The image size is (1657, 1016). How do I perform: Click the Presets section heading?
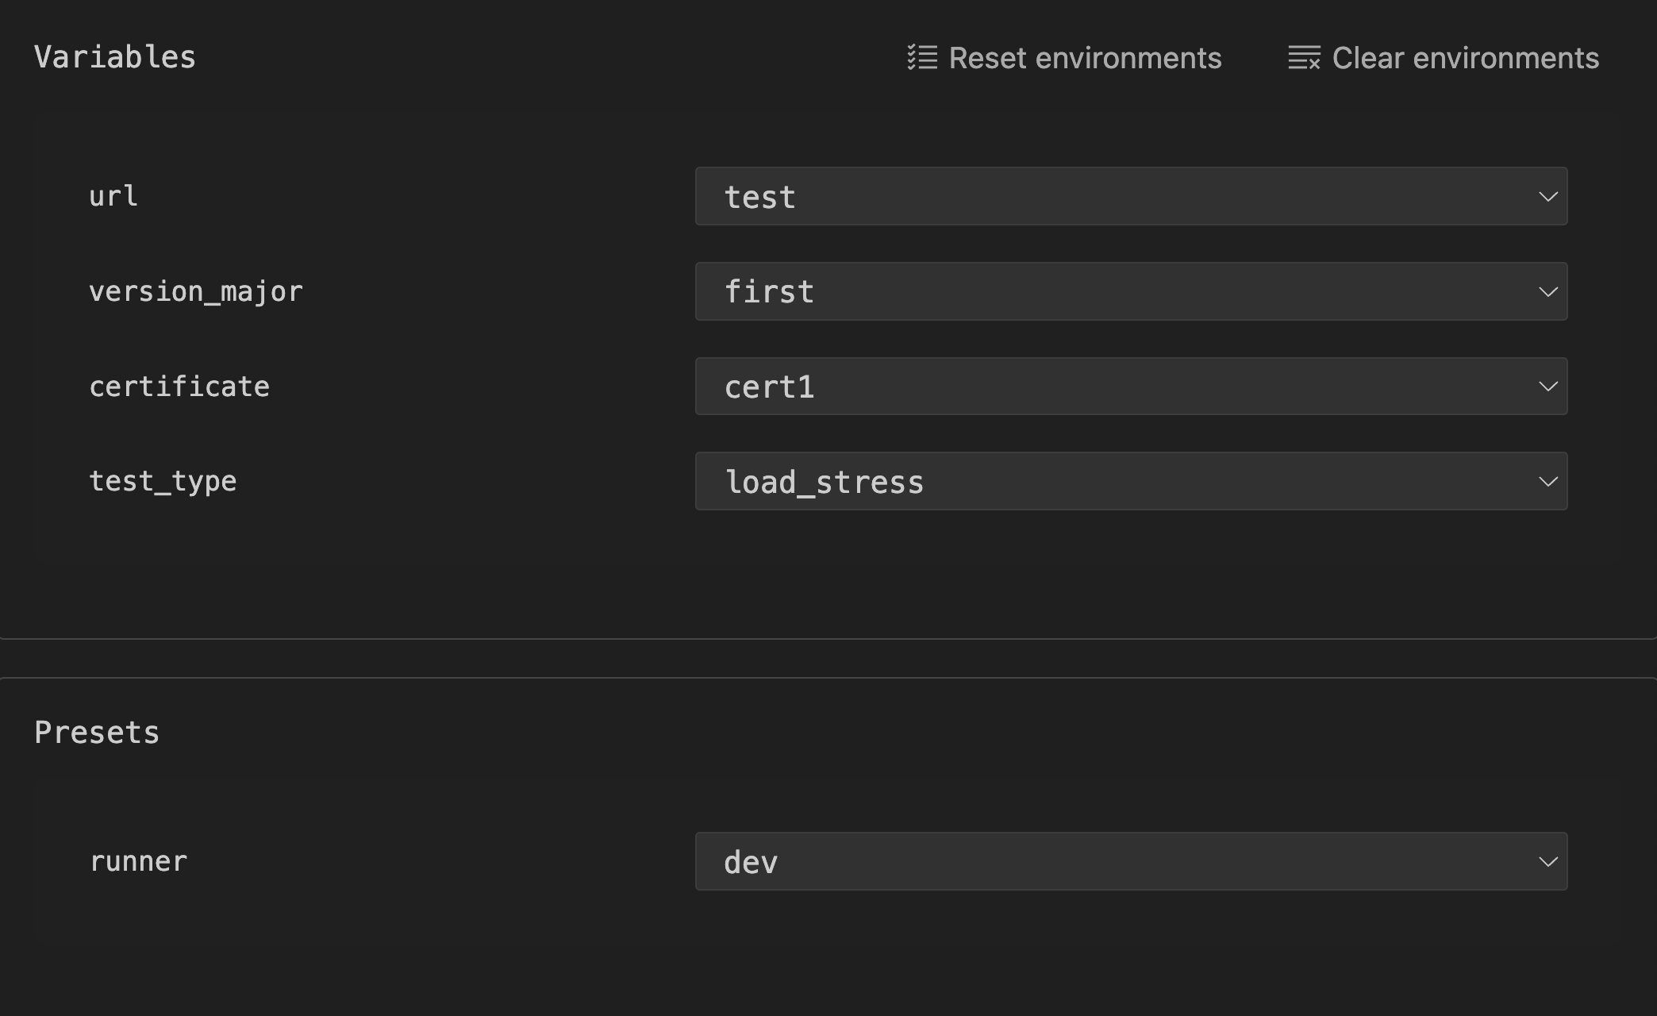click(97, 732)
